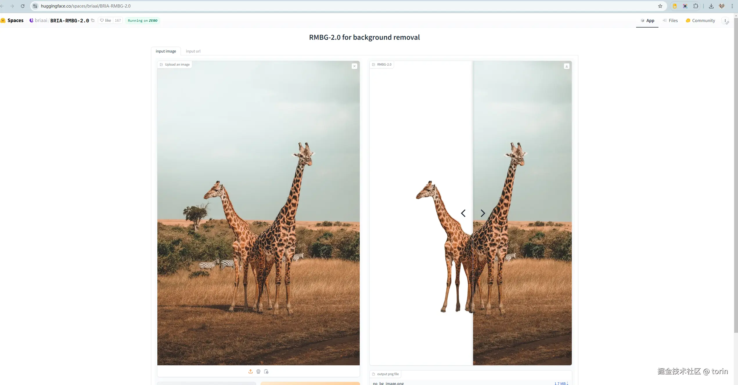Download no_bg_image.png via 1.7 MB link
This screenshot has height=385, width=738.
561,383
